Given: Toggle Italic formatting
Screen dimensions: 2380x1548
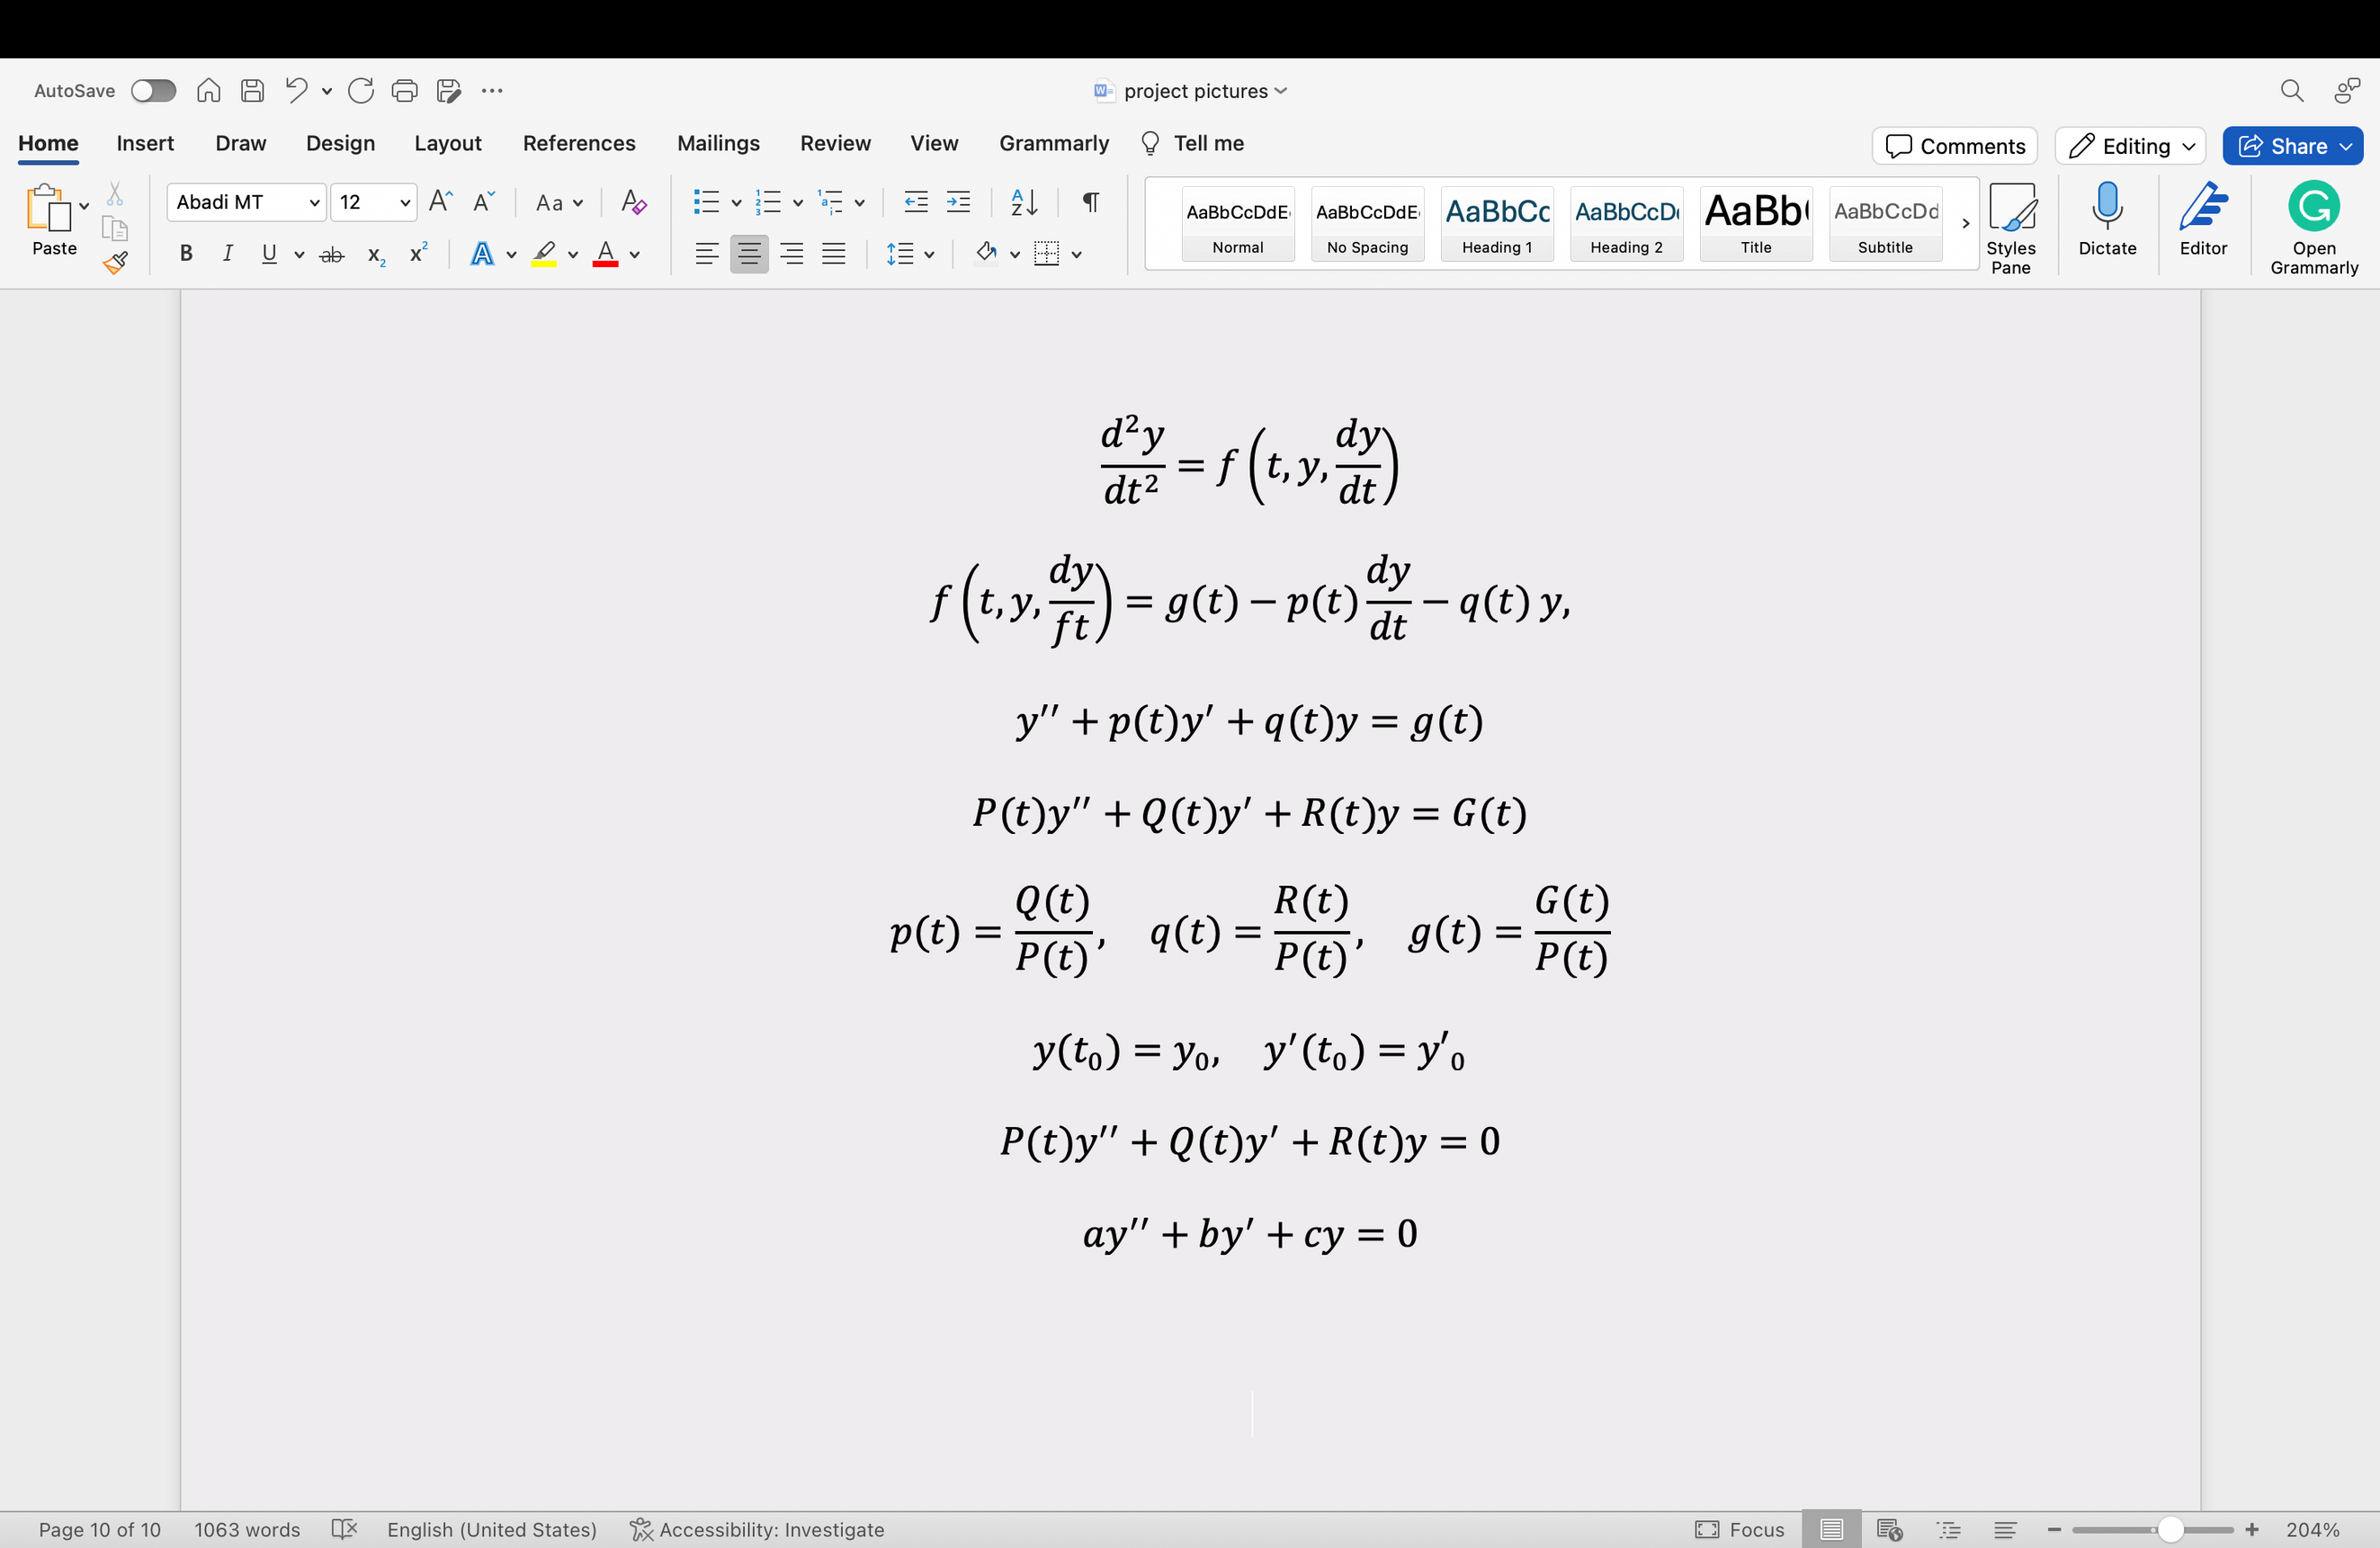Looking at the screenshot, I should pos(227,254).
